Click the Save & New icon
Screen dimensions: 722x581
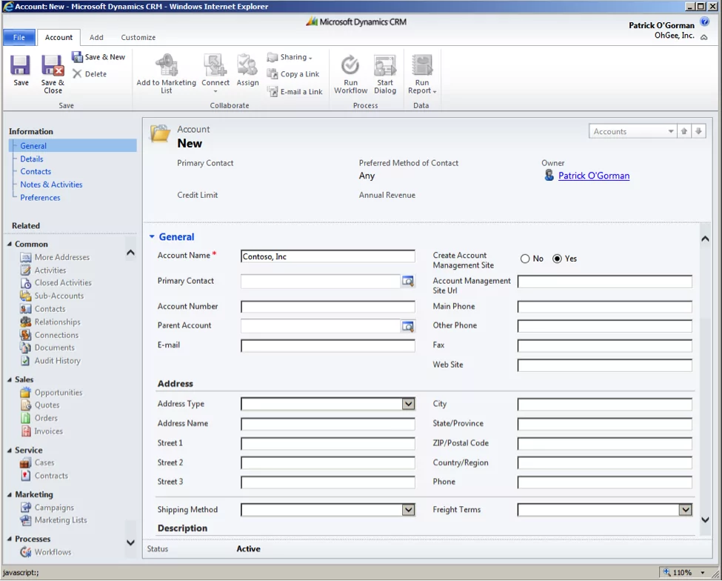77,56
